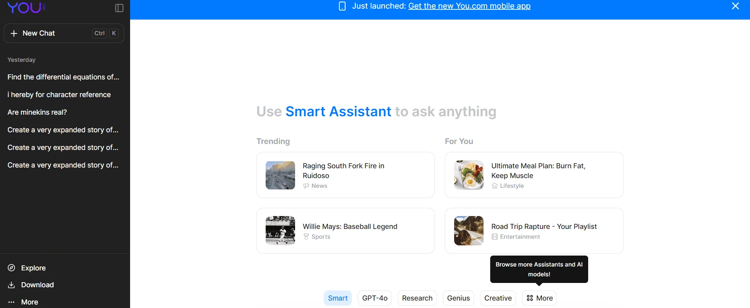Viewport: 750px width, 308px height.
Task: Open chat 'Are minekins real?'
Action: tap(37, 112)
